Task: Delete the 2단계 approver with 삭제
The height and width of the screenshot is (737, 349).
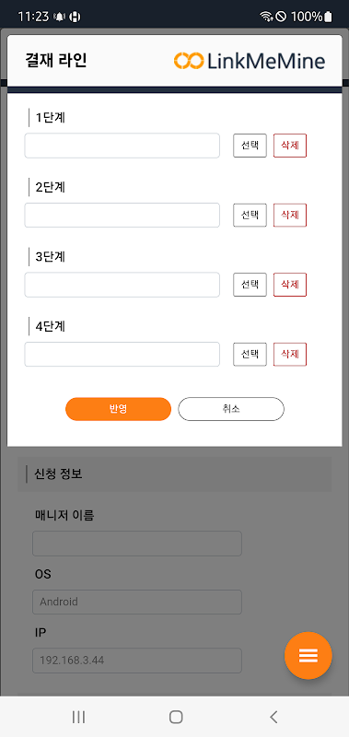Action: click(x=290, y=215)
